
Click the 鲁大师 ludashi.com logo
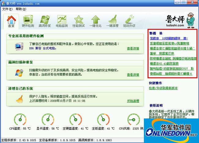click(175, 21)
